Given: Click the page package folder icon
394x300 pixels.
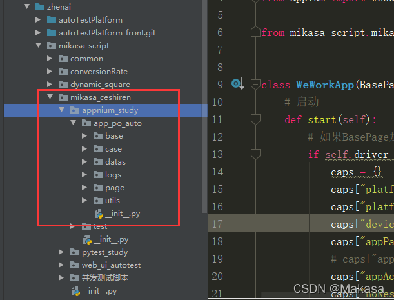Looking at the screenshot, I should tap(98, 188).
